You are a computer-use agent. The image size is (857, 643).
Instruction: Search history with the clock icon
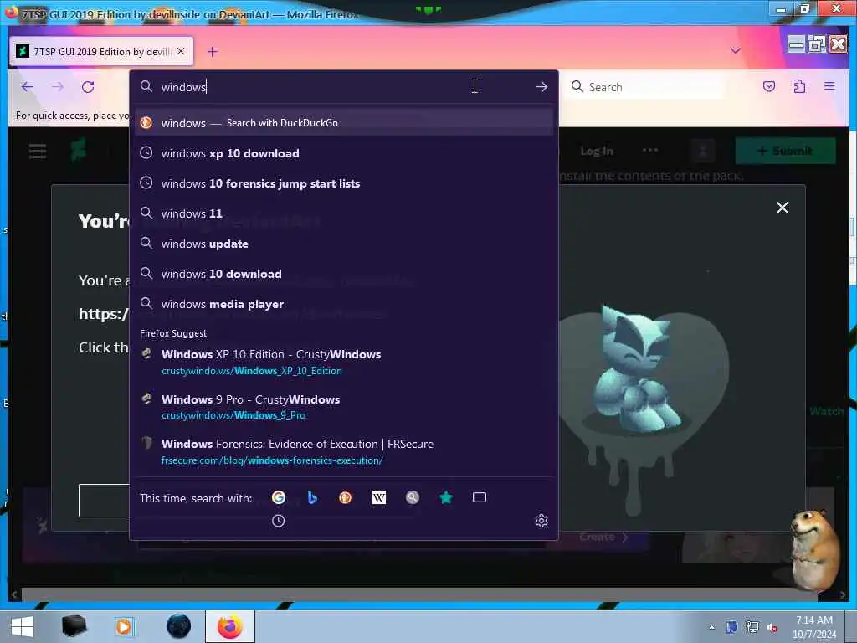(278, 521)
